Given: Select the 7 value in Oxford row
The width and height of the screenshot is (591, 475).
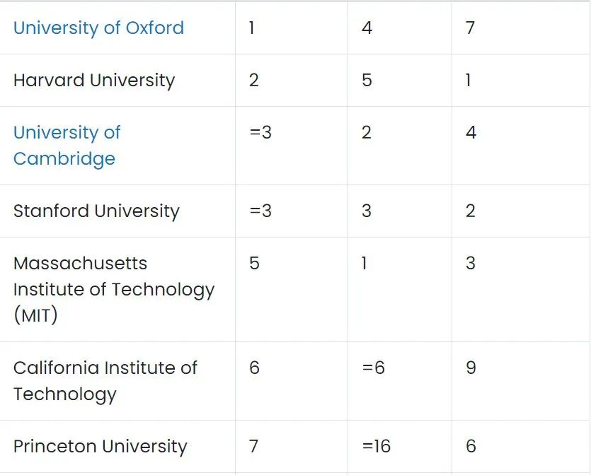Looking at the screenshot, I should click(x=470, y=28).
